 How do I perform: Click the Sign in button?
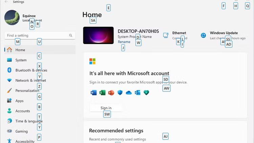pyautogui.click(x=106, y=108)
